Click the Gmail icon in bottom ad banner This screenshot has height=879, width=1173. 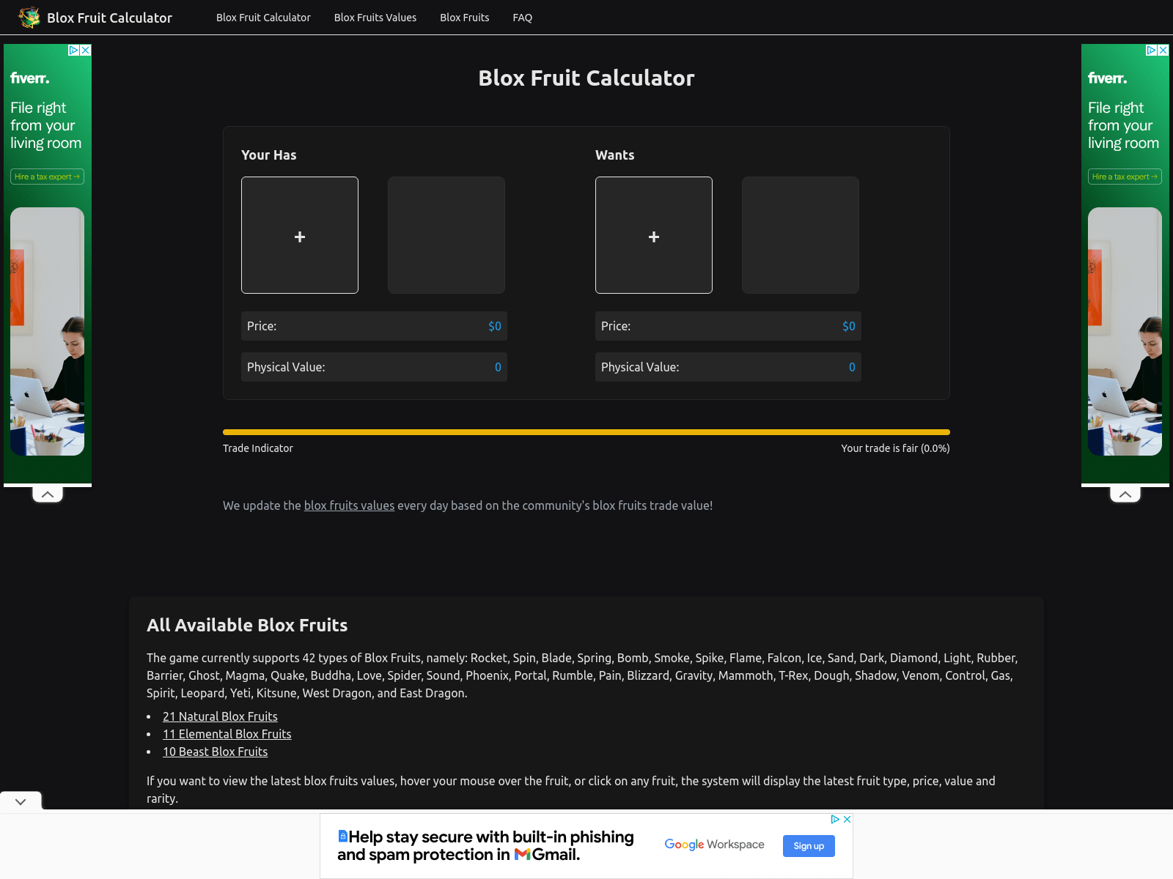coord(522,854)
